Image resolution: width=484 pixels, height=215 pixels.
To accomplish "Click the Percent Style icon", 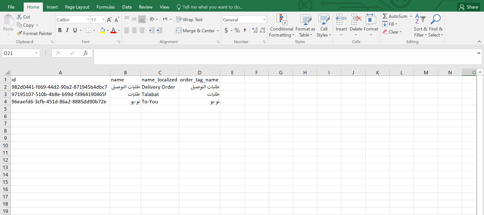I will tap(237, 30).
